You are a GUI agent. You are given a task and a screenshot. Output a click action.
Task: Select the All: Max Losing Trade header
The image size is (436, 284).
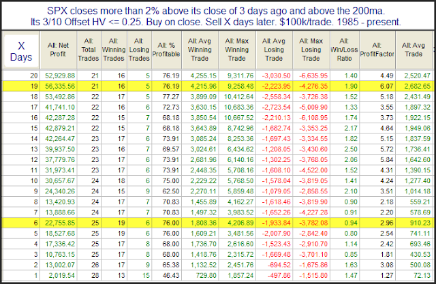pos(311,50)
